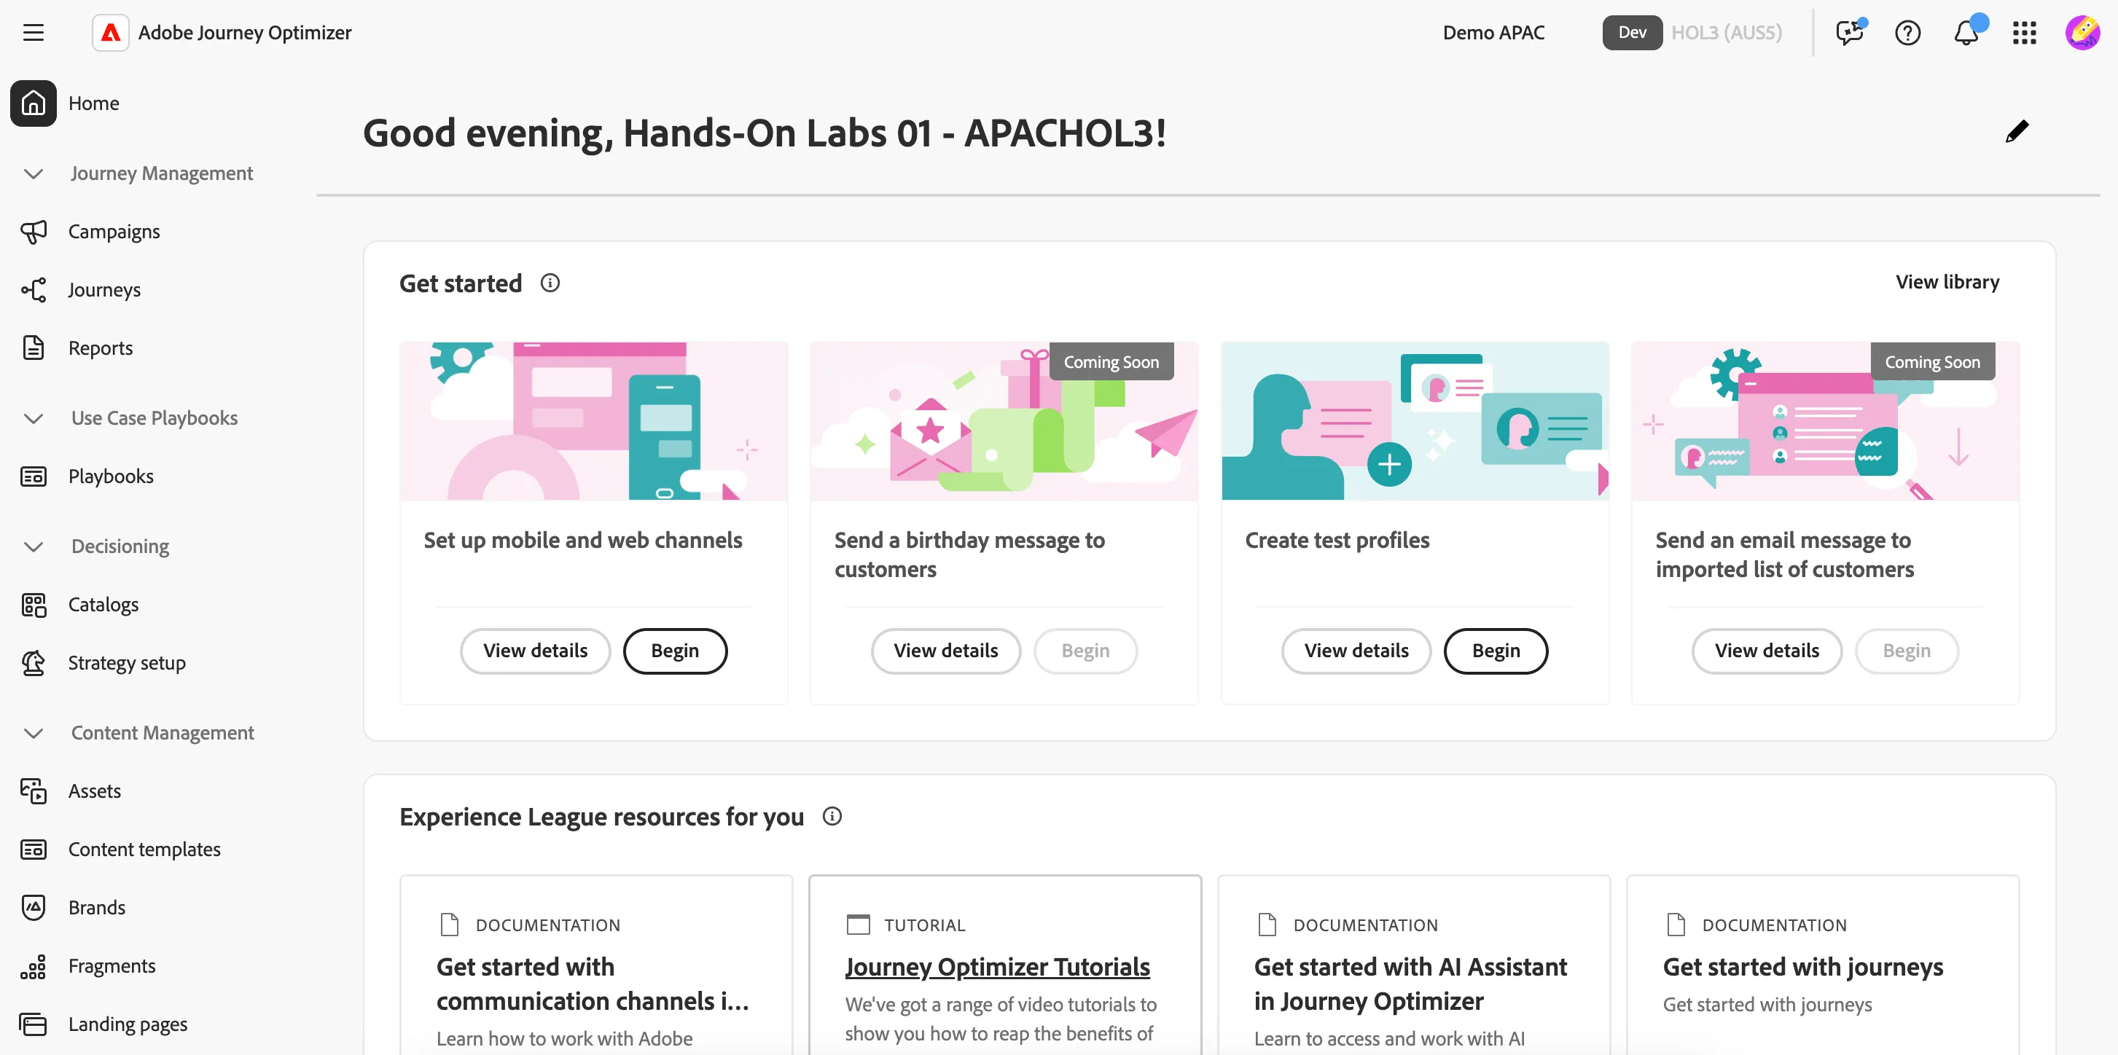Collapse the Content Management section
The width and height of the screenshot is (2118, 1055).
click(x=33, y=733)
